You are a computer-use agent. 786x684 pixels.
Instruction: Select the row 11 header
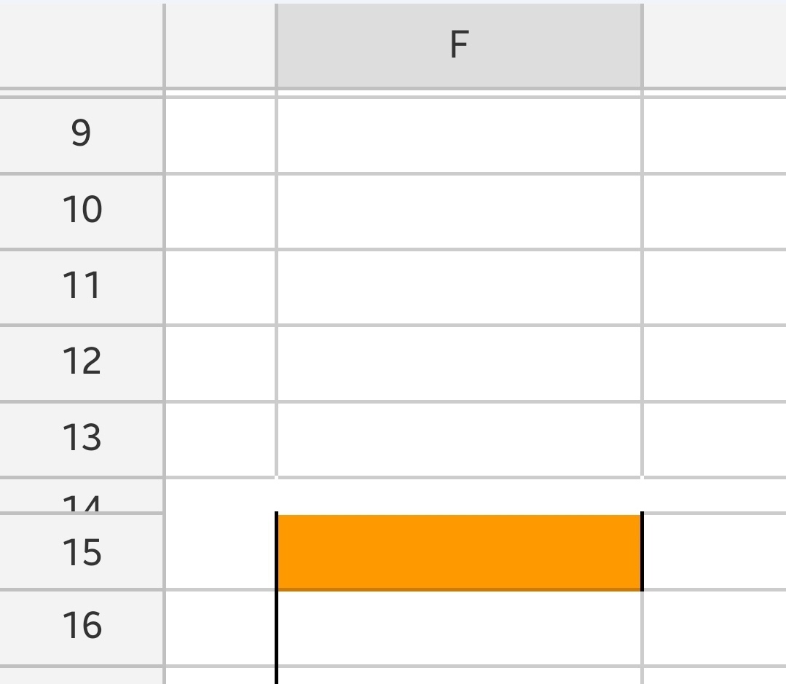(x=81, y=287)
